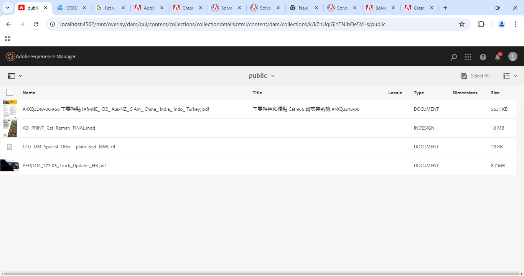Open the Chrome tab search dropdown

(x=7, y=8)
